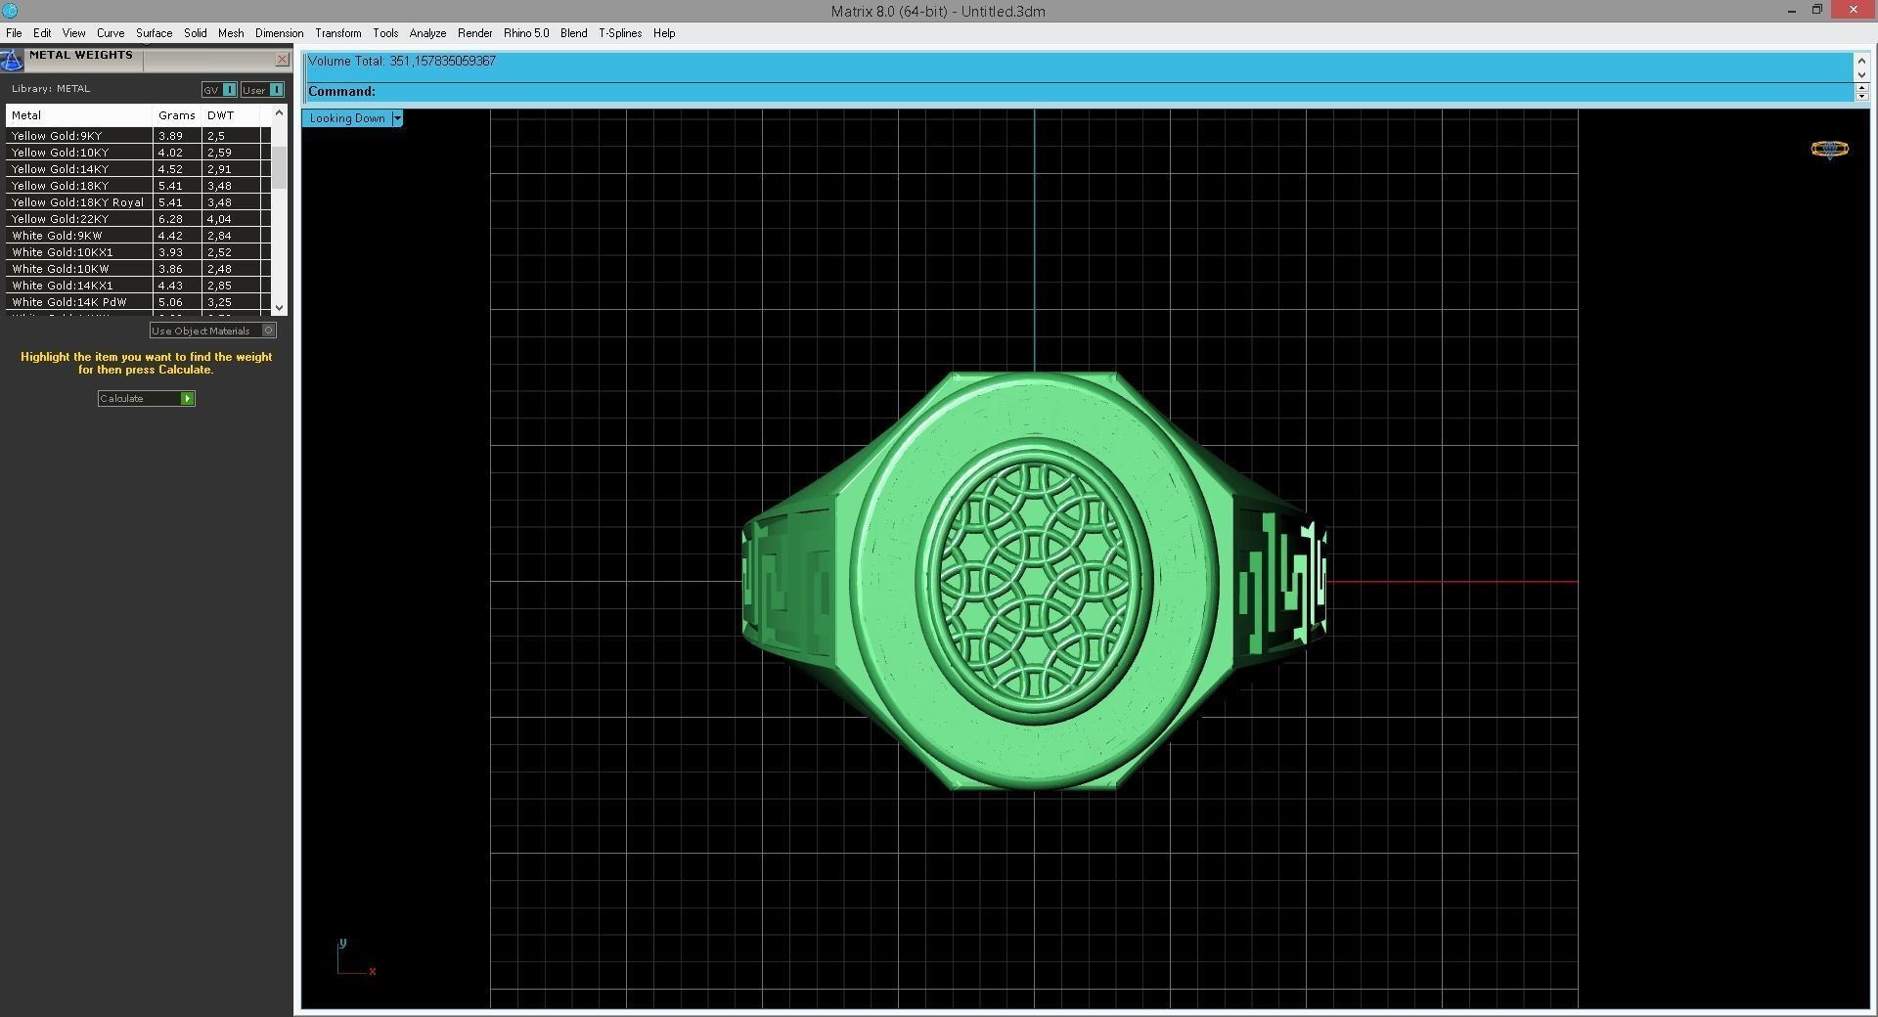Click the 4,04 DWT value
This screenshot has width=1878, height=1017.
(219, 219)
